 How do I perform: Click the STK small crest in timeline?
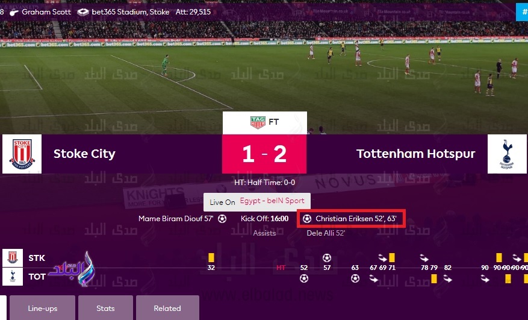pyautogui.click(x=13, y=258)
